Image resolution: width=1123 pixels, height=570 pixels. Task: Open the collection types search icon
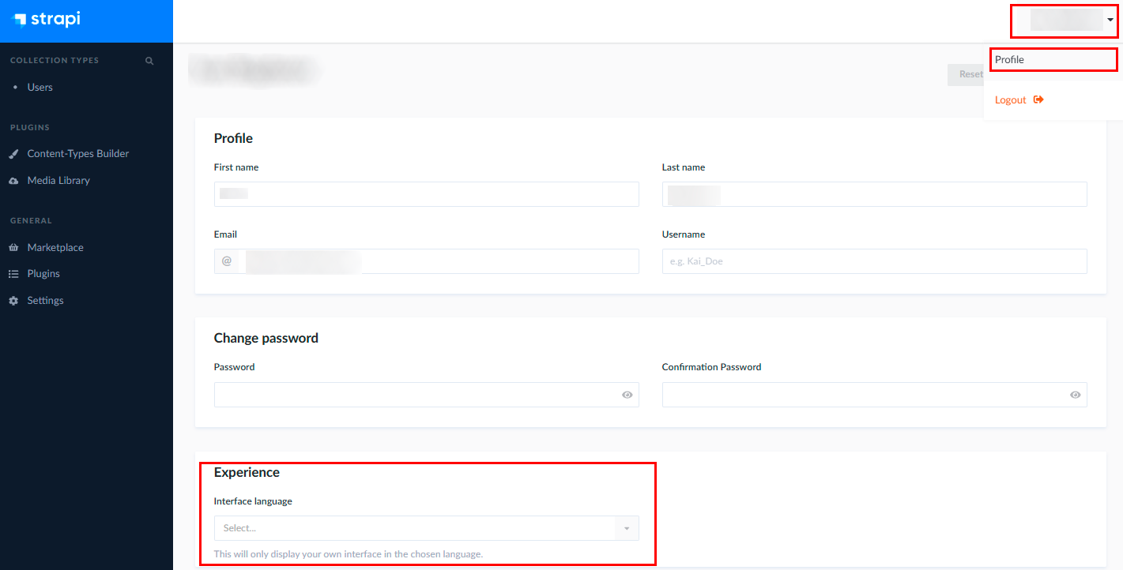point(149,61)
